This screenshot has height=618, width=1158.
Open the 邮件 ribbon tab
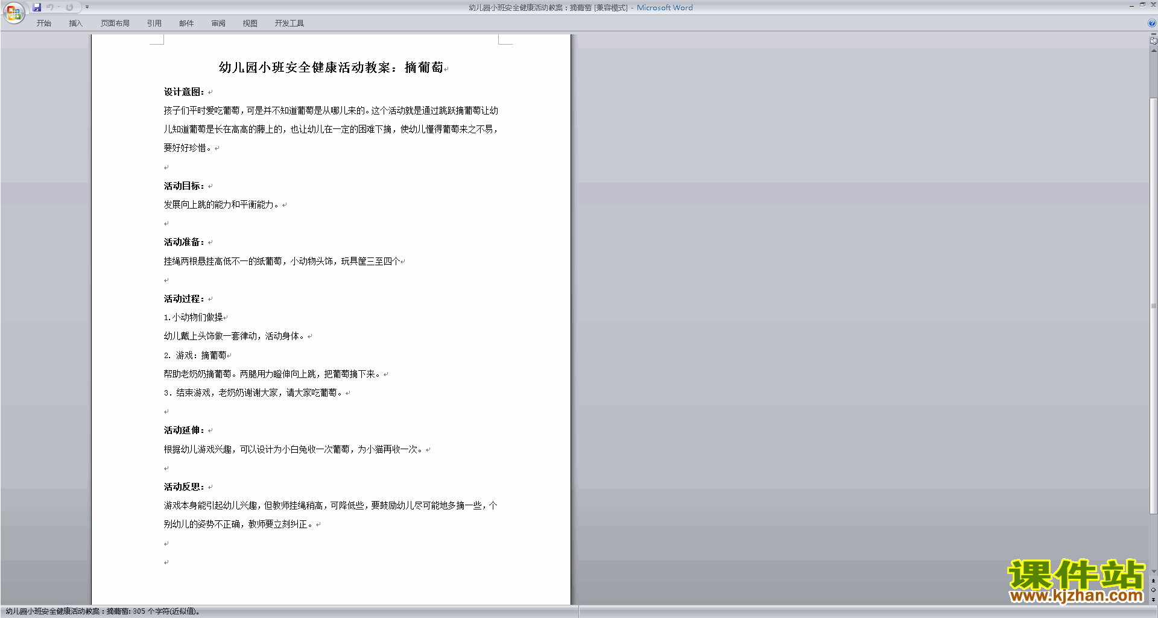tap(186, 24)
